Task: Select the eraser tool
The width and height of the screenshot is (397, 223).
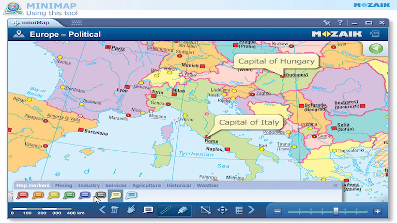Action: 182,210
